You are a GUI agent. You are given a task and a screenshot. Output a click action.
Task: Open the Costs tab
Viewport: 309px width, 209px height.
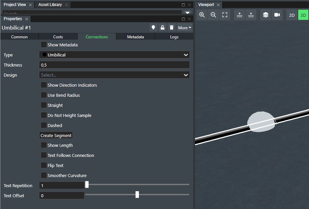tap(58, 37)
